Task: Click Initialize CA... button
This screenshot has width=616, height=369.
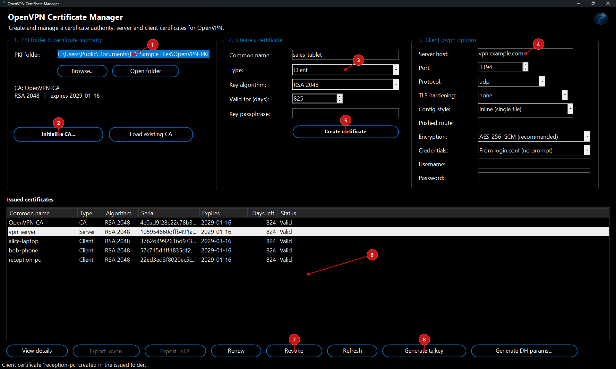Action: coord(58,134)
